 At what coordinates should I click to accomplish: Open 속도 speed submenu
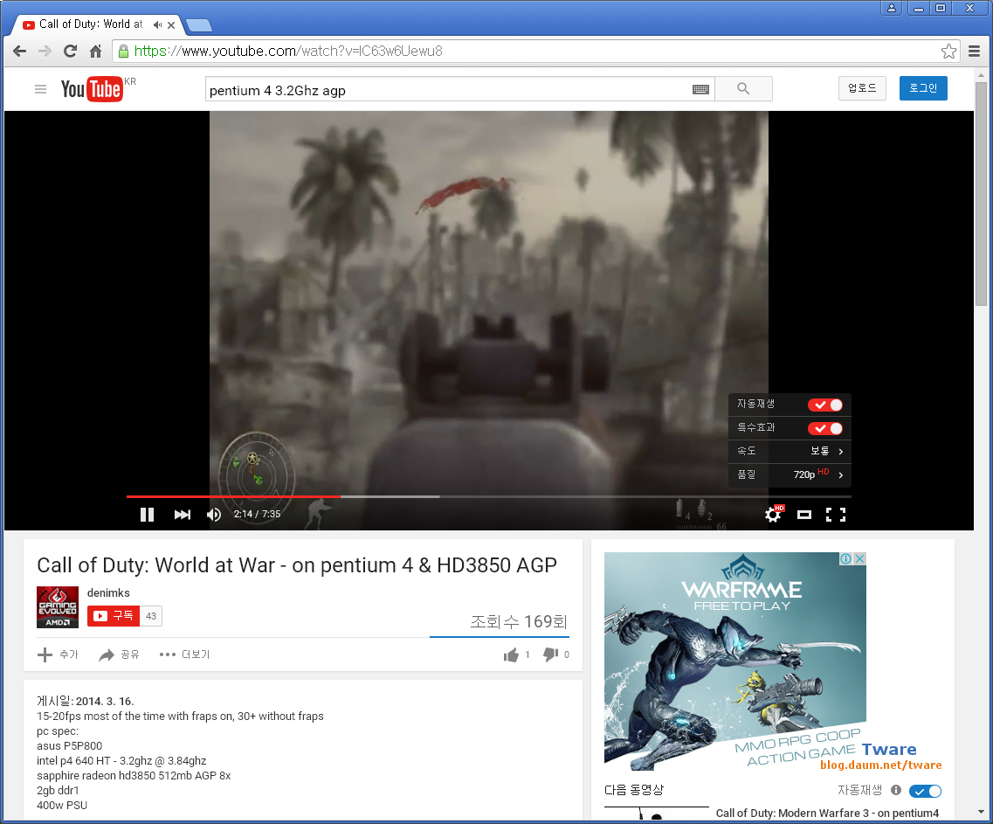pos(790,451)
